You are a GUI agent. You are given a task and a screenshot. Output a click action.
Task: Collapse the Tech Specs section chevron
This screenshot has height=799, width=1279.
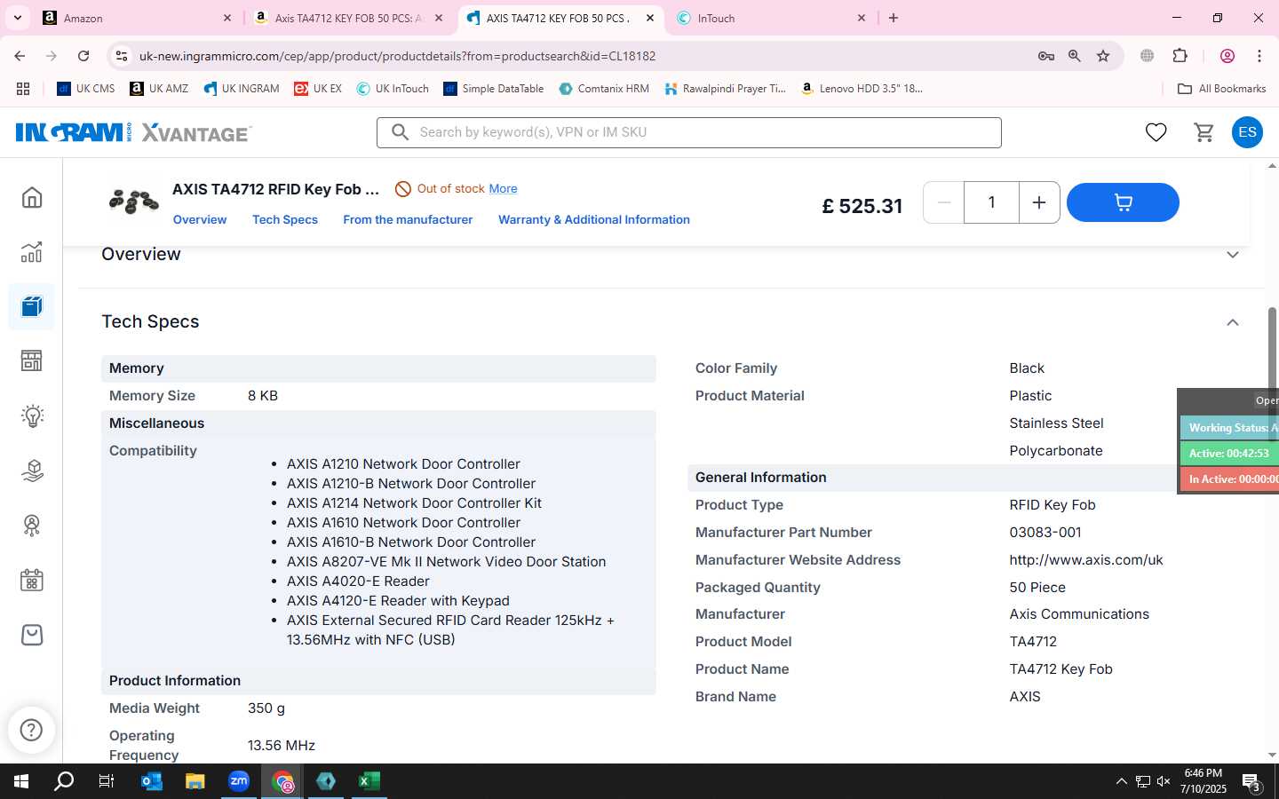[x=1232, y=322]
